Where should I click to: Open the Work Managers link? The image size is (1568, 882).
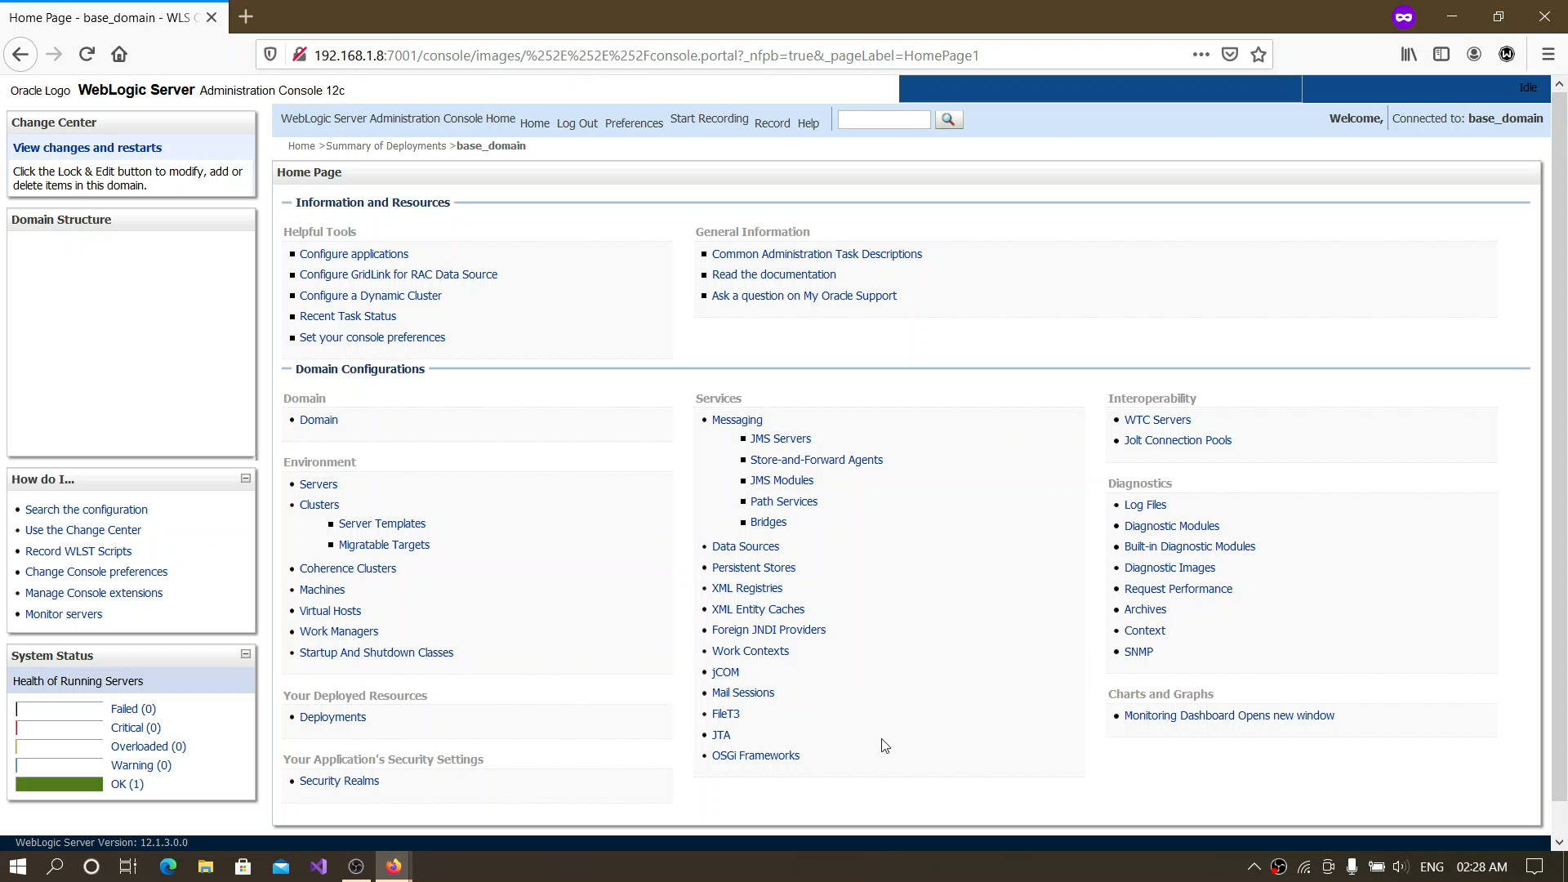pos(339,631)
